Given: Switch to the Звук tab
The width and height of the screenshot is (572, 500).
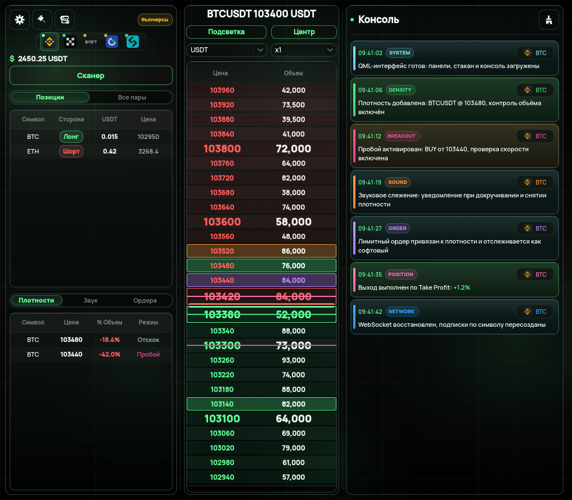Looking at the screenshot, I should [91, 300].
